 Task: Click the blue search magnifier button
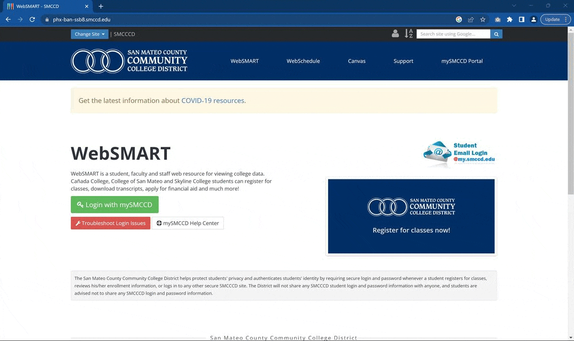497,34
